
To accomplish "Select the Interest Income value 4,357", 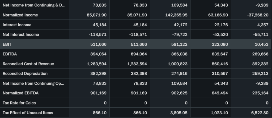I will coord(262,25).
